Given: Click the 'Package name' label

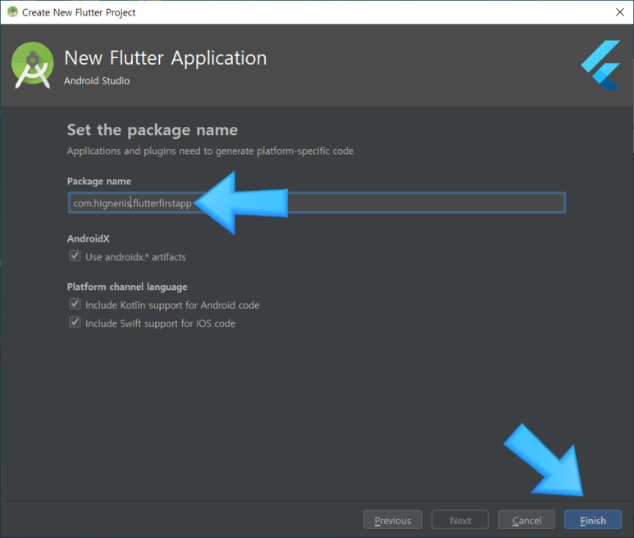Looking at the screenshot, I should tap(99, 181).
